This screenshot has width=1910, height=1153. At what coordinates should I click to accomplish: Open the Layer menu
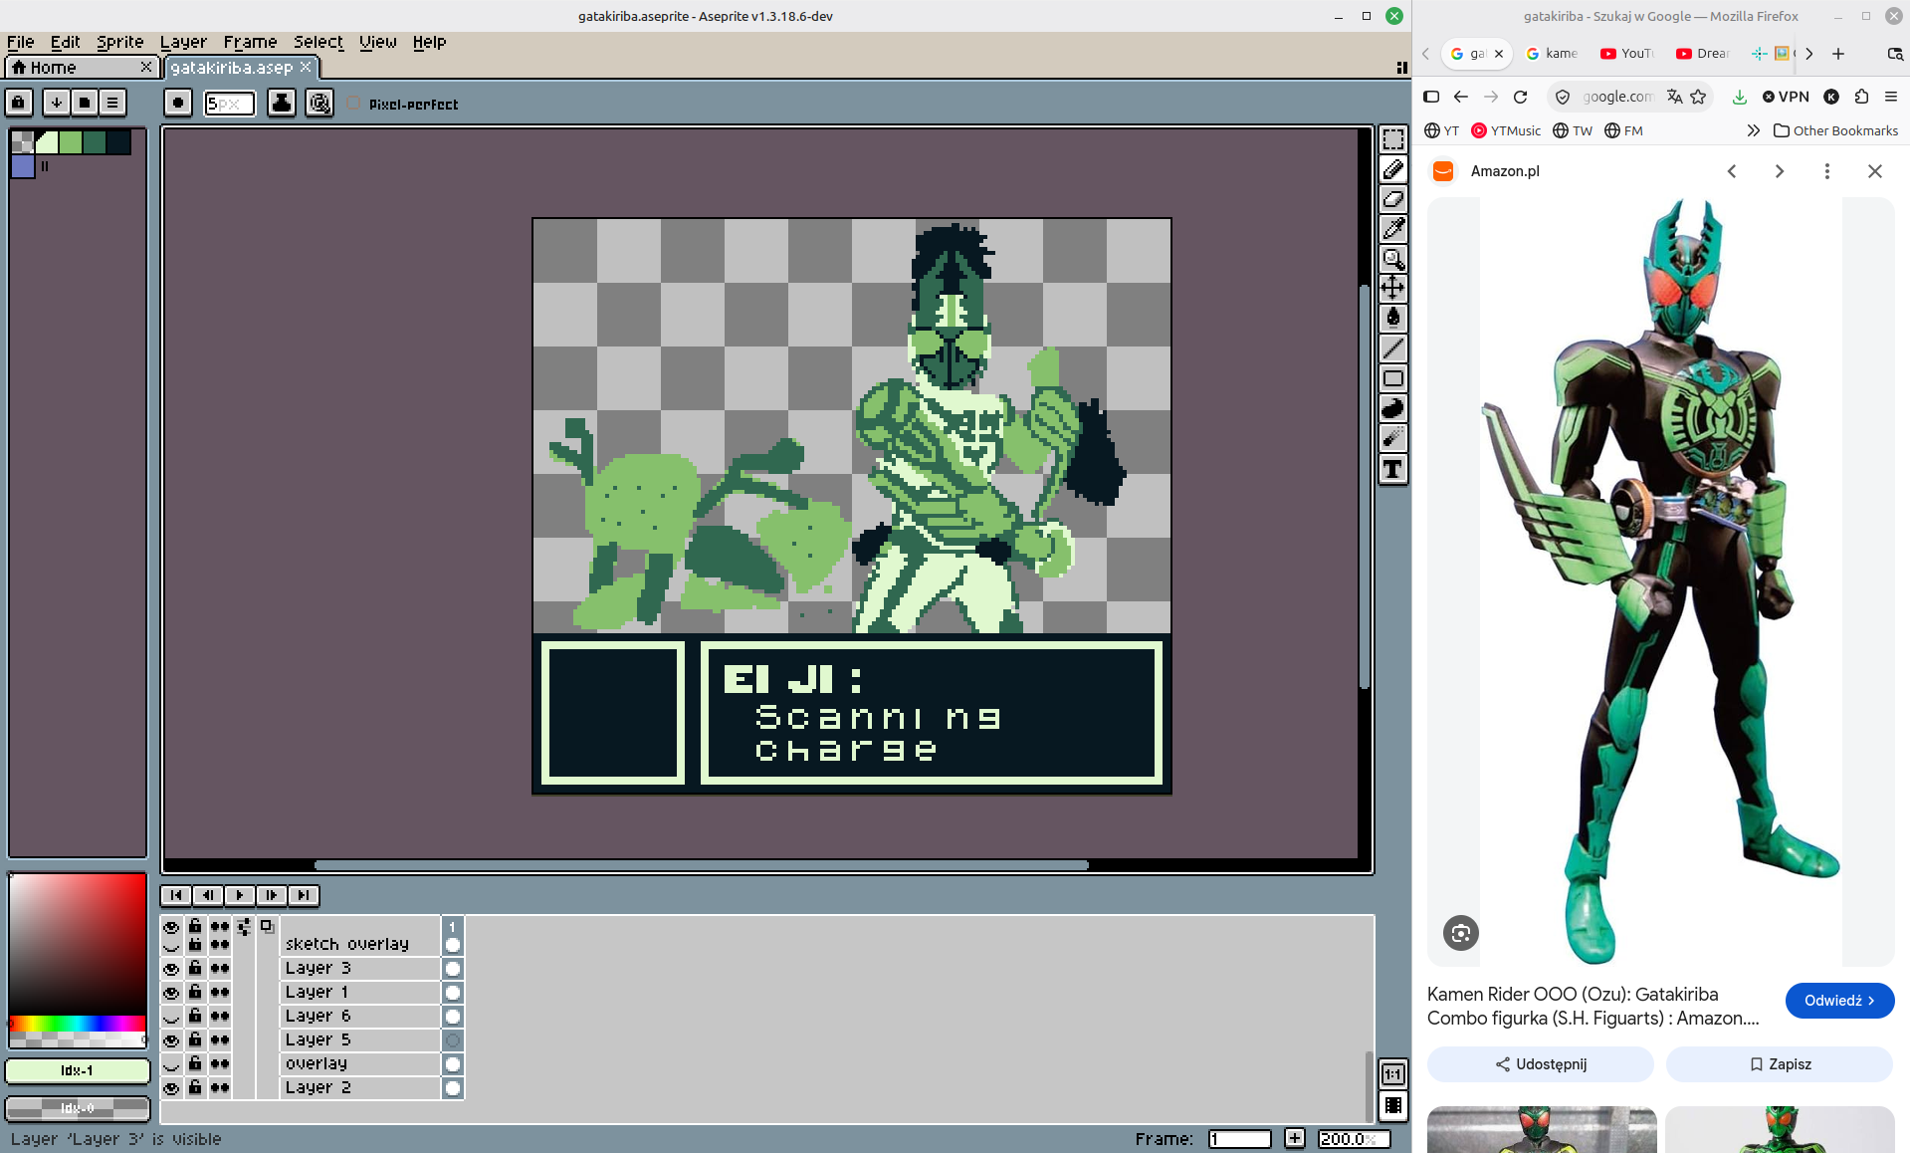click(x=183, y=42)
